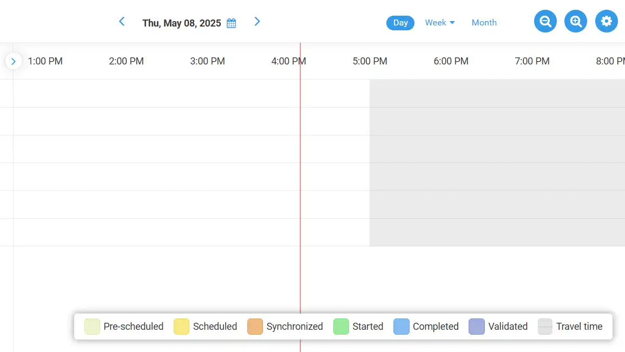Screen dimensions: 625x352
Task: Select the Completed blue legend swatch
Action: (x=402, y=327)
